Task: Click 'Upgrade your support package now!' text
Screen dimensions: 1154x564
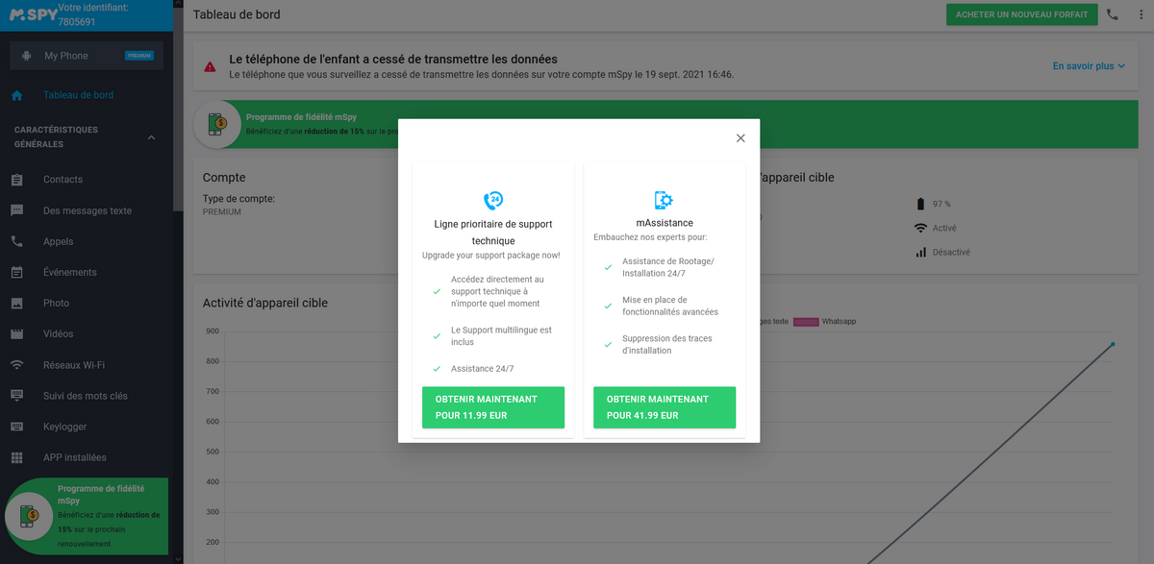Action: [x=491, y=256]
